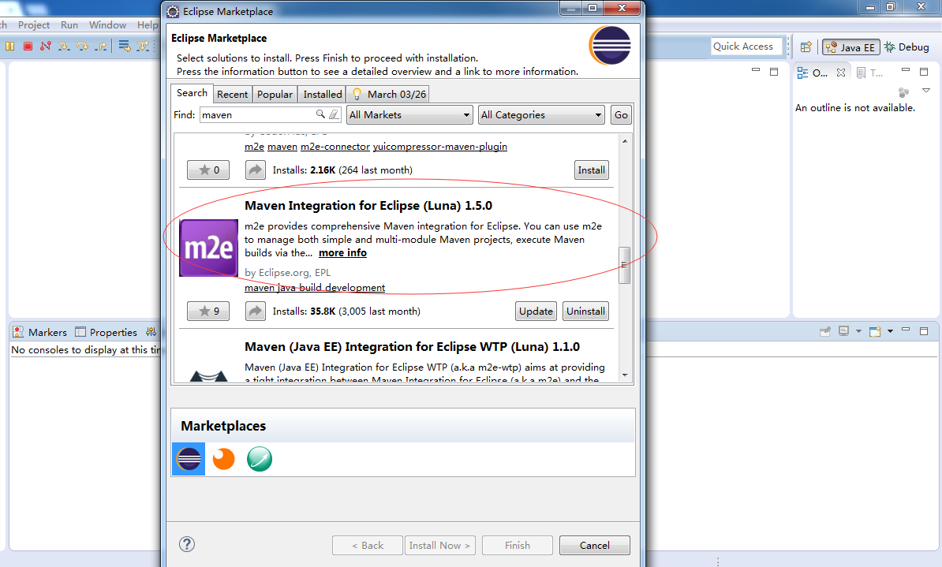Click the yuicompressor-maven-plugin tag link
942x567 pixels.
coord(439,147)
